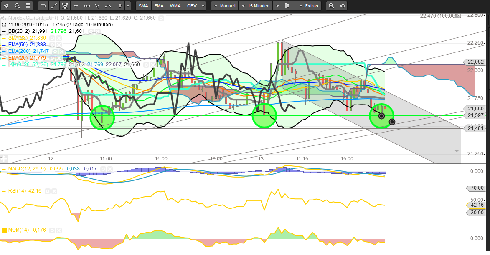490x255 pixels.
Task: Open settings for RSI(14) indicator
Action: (x=48, y=191)
